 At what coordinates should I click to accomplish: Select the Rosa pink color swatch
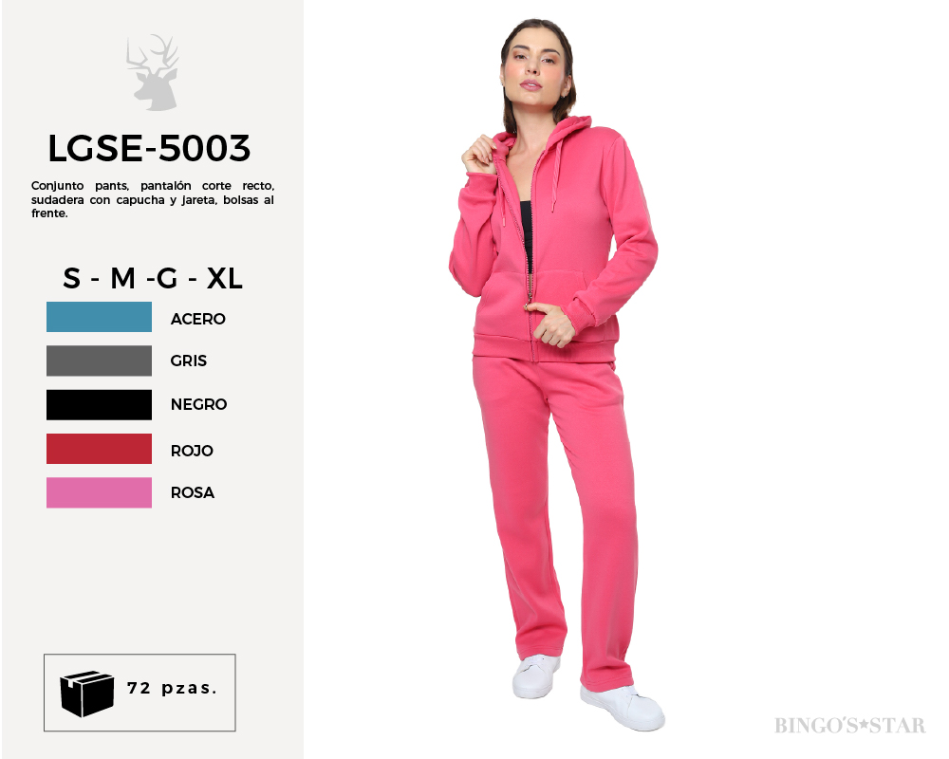100,492
